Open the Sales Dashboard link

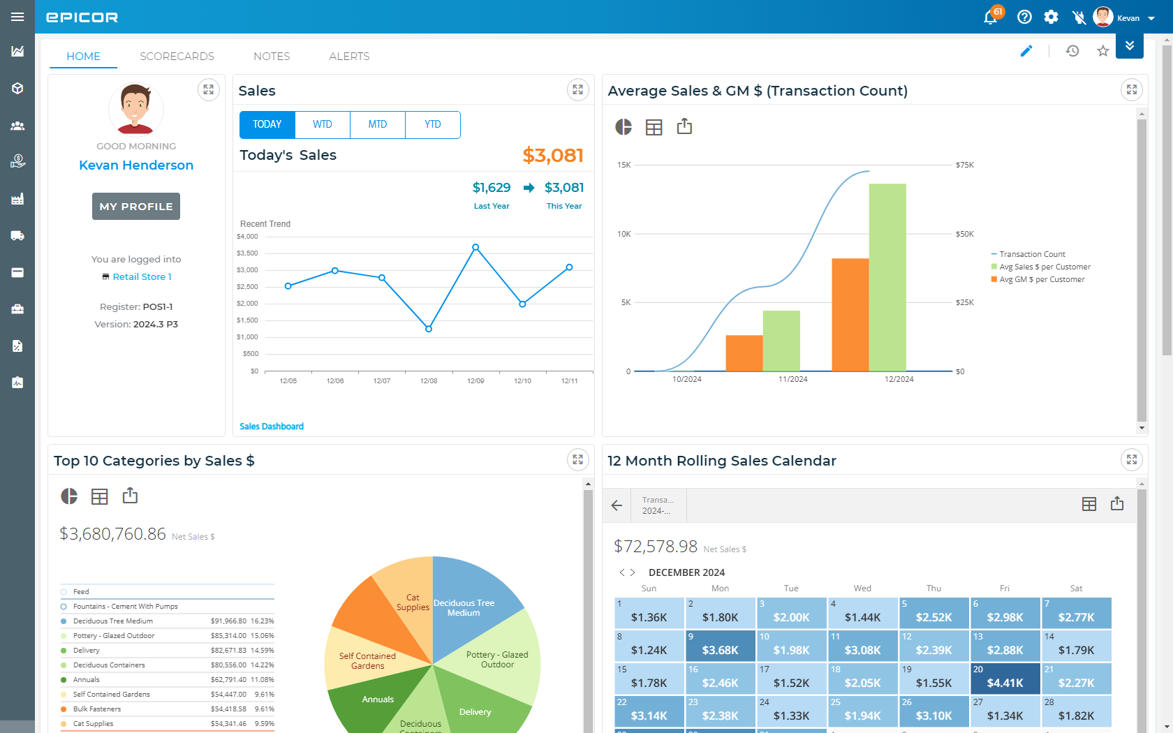coord(272,427)
